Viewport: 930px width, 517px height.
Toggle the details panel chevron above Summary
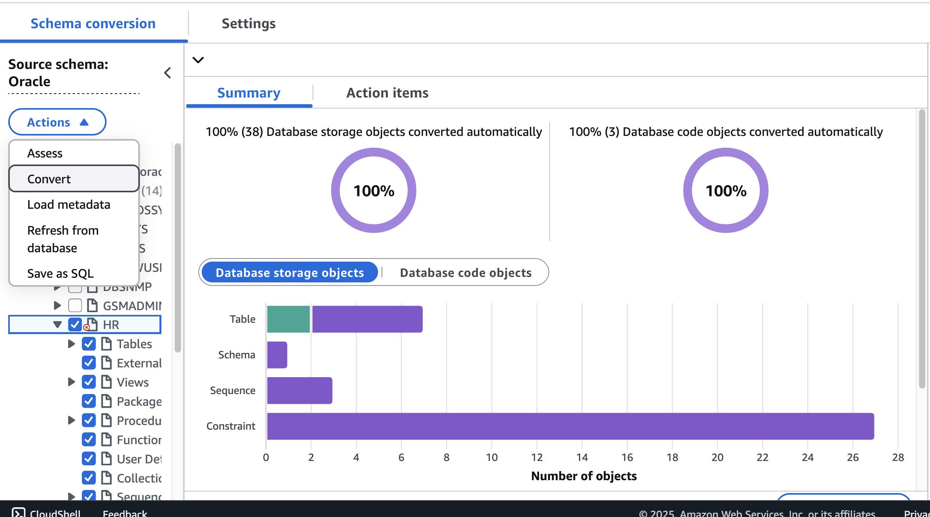[198, 60]
